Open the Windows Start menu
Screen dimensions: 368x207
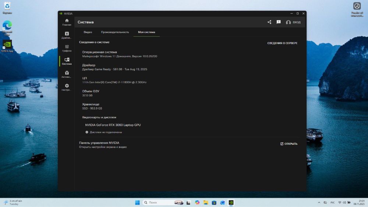coord(138,203)
